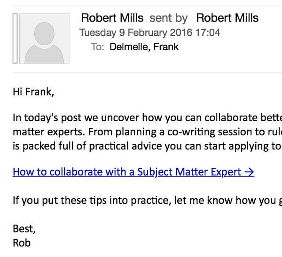Click the 'sent by' text in header
The image size is (282, 257).
pyautogui.click(x=169, y=18)
